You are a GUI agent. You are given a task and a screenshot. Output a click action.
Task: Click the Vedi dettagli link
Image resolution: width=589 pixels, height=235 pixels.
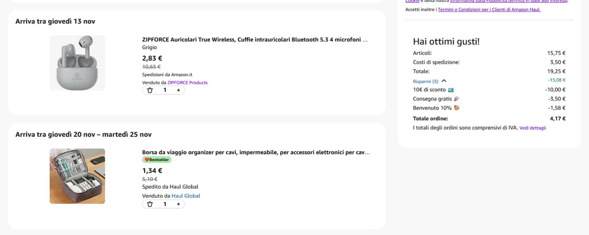pos(532,128)
